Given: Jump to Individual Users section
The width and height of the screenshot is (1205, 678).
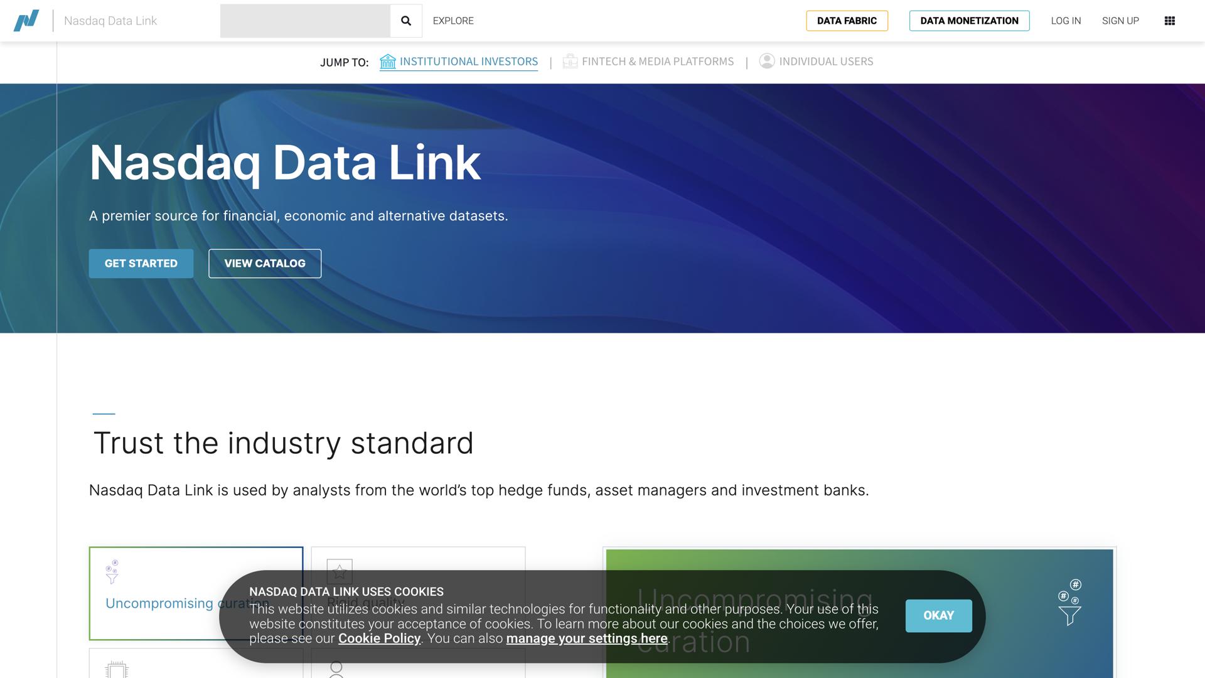Looking at the screenshot, I should pyautogui.click(x=826, y=62).
